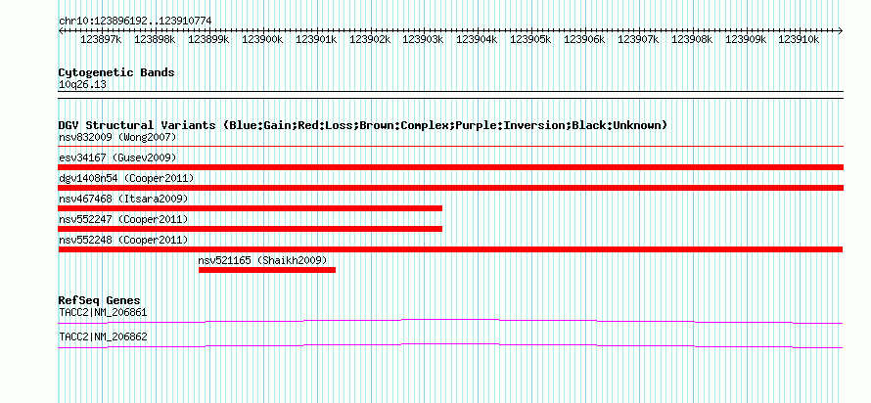Click the 123908k ruler position
This screenshot has height=403, width=871.
click(x=692, y=40)
